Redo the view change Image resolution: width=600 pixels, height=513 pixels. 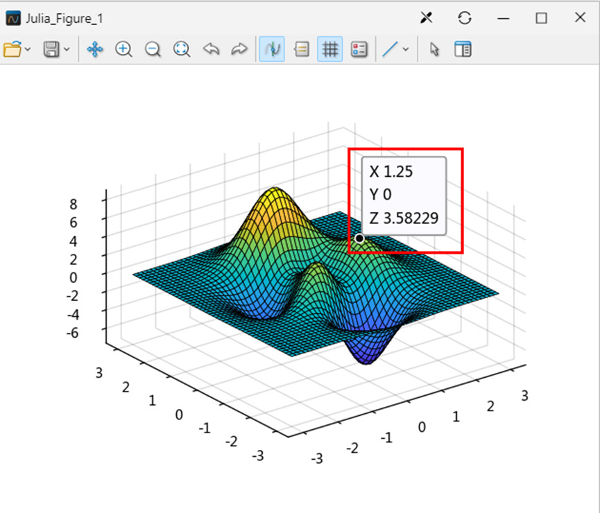[239, 49]
